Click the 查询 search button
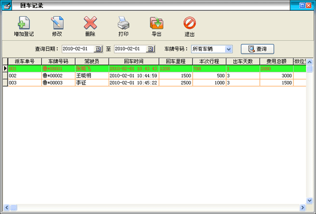The width and height of the screenshot is (316, 214). coord(257,49)
